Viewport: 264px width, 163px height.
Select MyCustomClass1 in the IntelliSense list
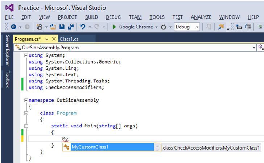[90, 147]
